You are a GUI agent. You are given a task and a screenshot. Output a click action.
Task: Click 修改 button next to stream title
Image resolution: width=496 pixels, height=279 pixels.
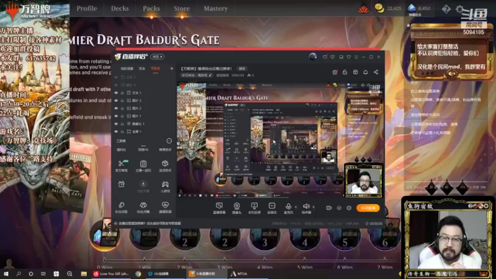(x=242, y=69)
